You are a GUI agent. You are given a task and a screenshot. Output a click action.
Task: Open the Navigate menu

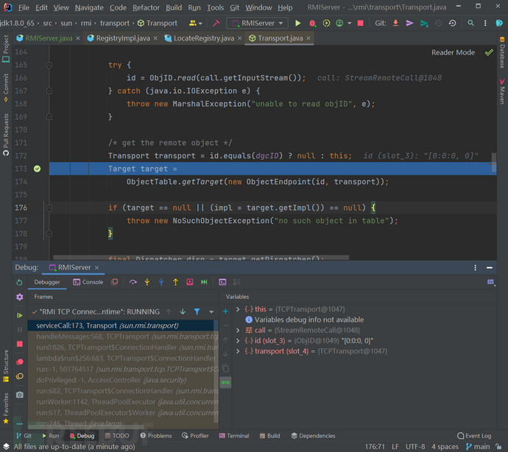tap(89, 7)
